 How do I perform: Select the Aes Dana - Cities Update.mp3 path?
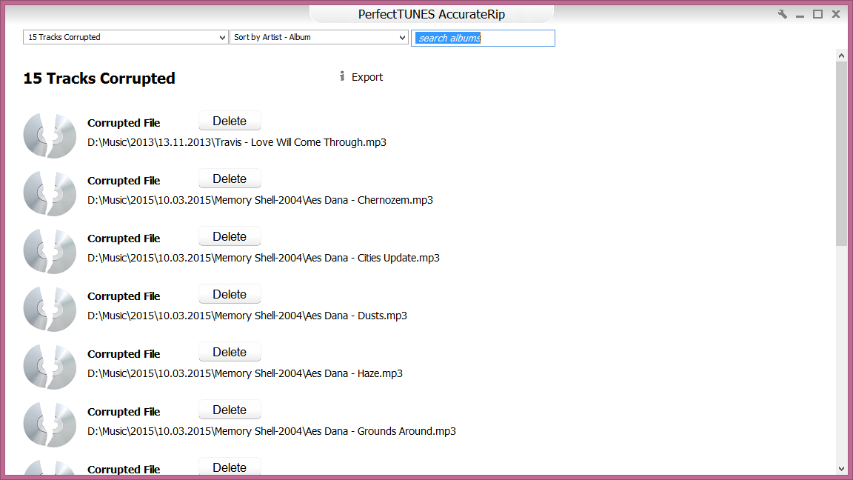point(264,258)
